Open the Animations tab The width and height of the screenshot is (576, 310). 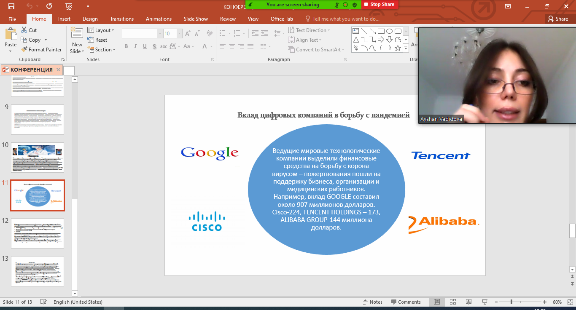point(159,19)
